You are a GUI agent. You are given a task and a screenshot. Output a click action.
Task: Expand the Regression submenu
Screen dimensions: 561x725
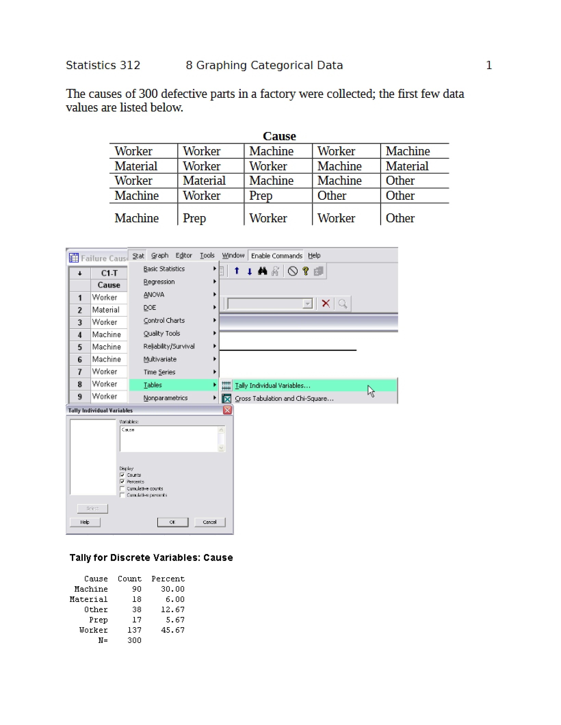tap(174, 282)
